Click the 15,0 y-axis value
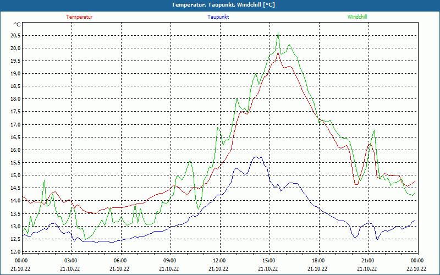Viewport: 440px width, 275px height. pyautogui.click(x=15, y=175)
